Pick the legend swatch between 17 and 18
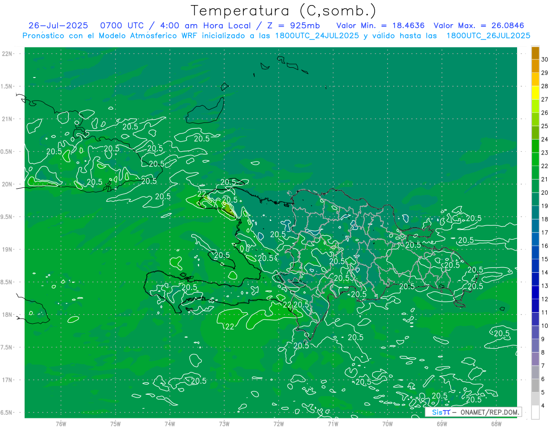557x430 pixels. [x=535, y=226]
